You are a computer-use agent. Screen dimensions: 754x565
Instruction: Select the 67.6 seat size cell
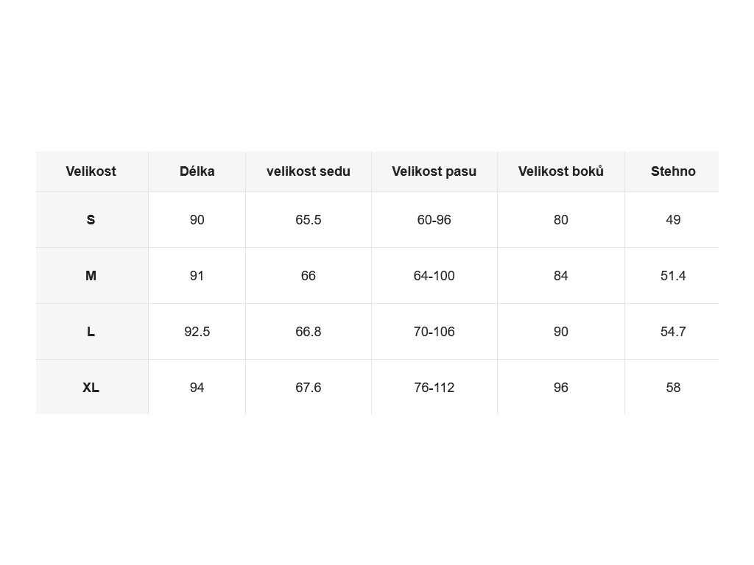click(309, 387)
